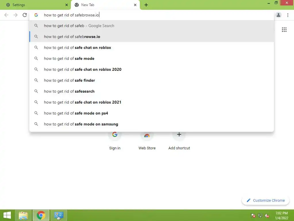
Task: Click the network tray icon
Action: point(260,215)
